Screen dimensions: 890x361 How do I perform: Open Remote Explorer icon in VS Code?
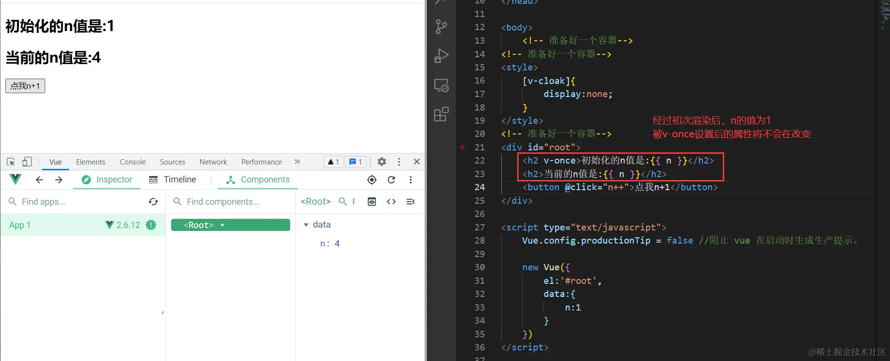point(441,85)
